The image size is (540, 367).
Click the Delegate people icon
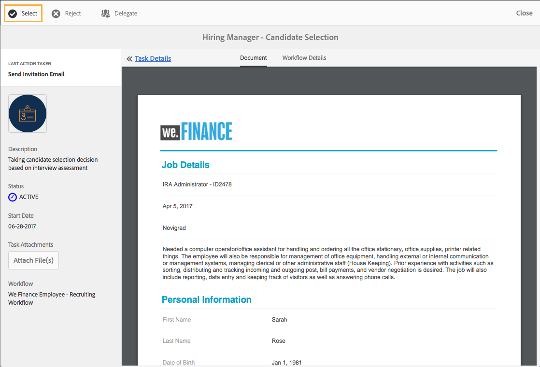[105, 14]
